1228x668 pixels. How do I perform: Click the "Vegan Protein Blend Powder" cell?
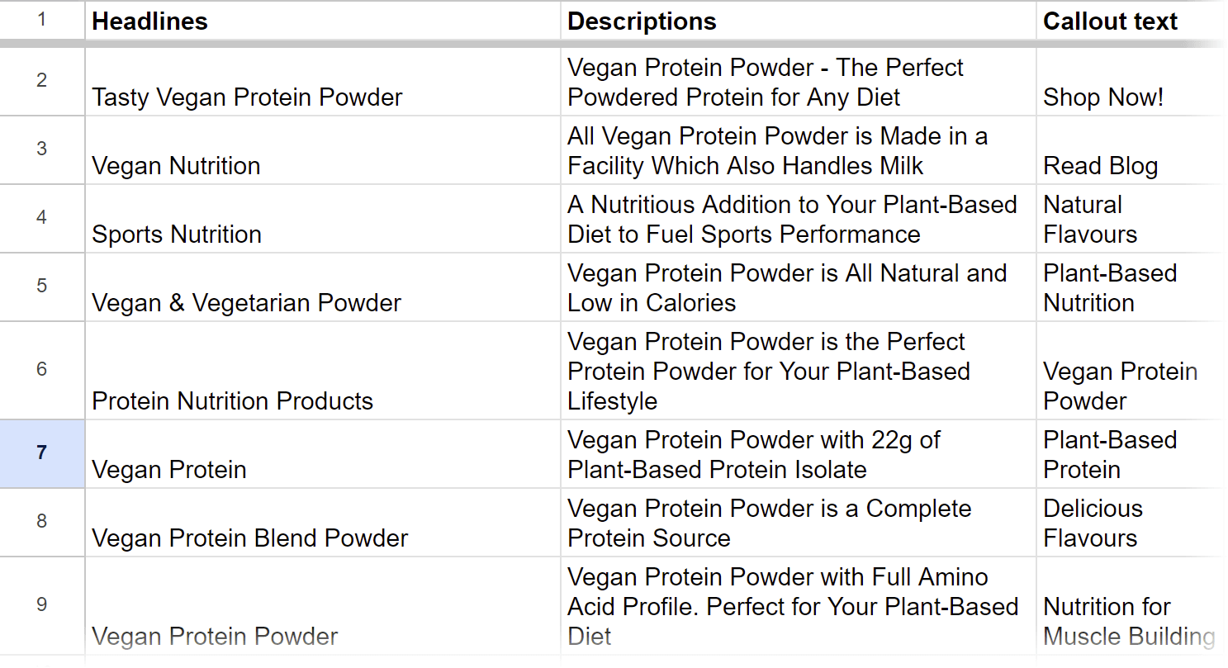[322, 524]
